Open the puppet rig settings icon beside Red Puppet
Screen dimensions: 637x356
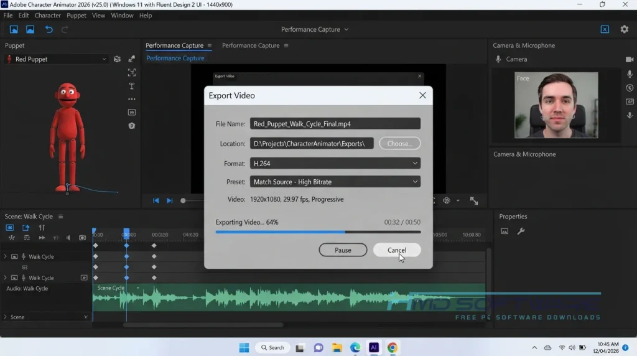pos(117,59)
